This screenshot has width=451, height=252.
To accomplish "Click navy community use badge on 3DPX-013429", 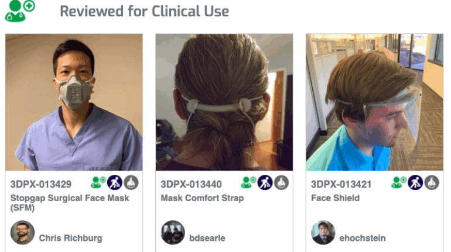I will [x=115, y=182].
